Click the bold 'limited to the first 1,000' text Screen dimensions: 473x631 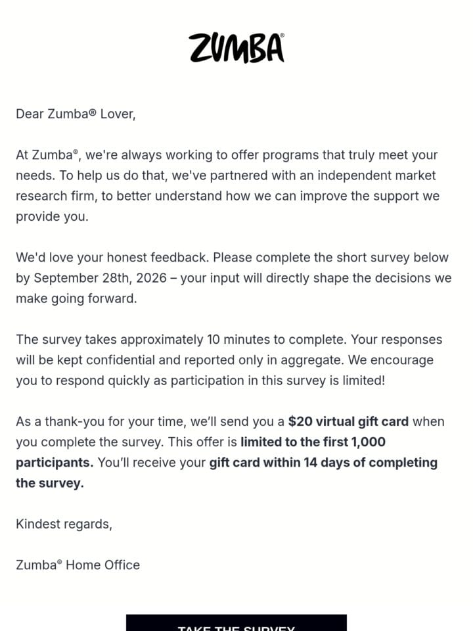pyautogui.click(x=313, y=442)
